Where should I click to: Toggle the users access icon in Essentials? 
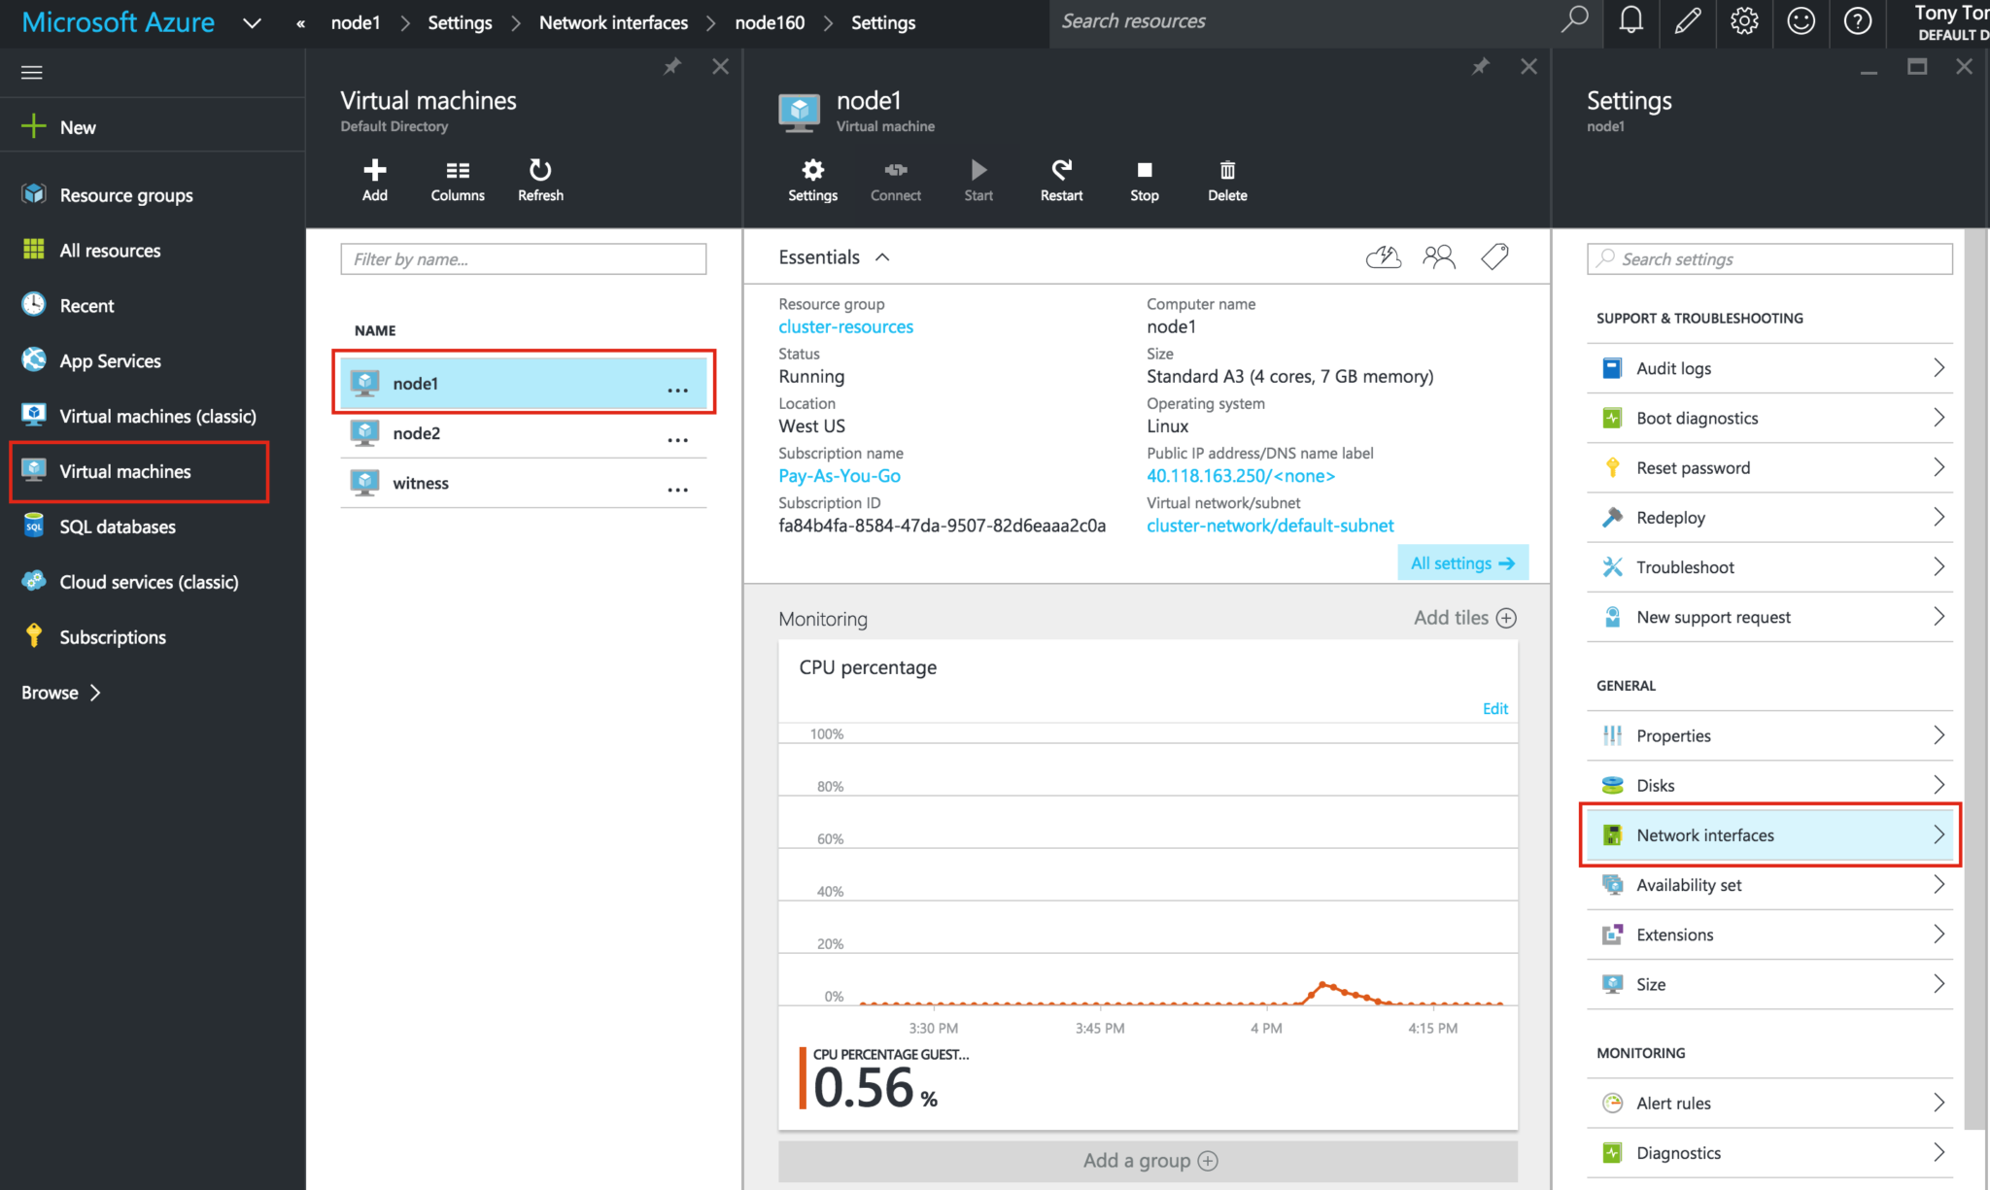1439,256
